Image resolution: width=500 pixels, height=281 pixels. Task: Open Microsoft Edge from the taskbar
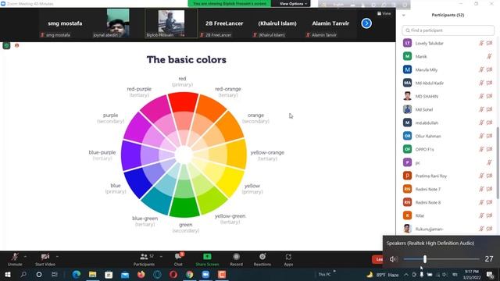pos(77,274)
